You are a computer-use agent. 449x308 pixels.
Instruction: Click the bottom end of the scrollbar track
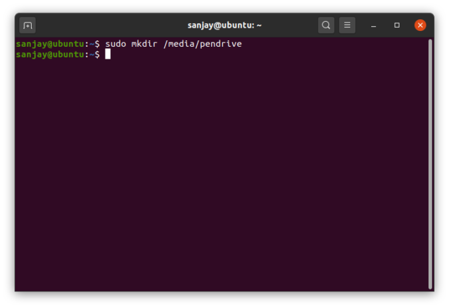tap(430, 286)
